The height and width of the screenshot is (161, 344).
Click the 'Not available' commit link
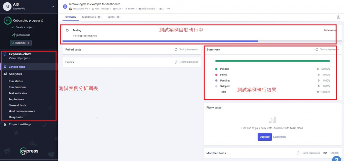(x=148, y=9)
